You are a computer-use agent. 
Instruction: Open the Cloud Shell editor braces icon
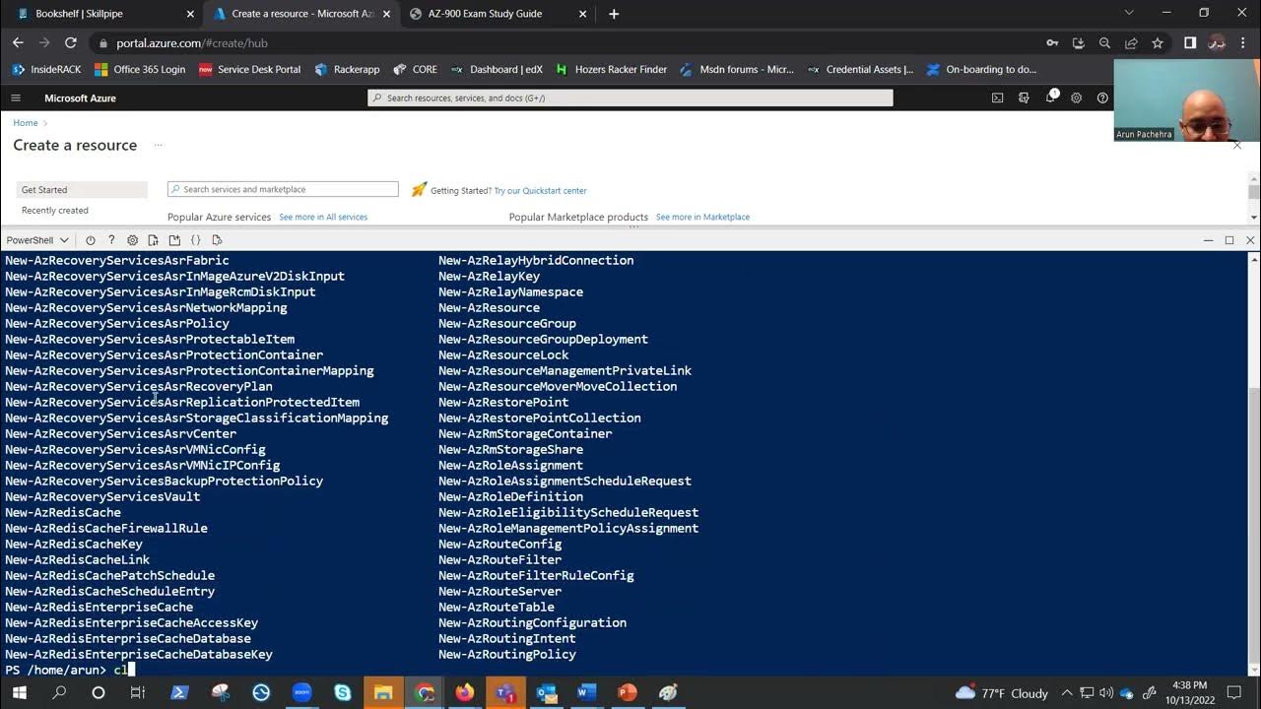[x=195, y=240]
